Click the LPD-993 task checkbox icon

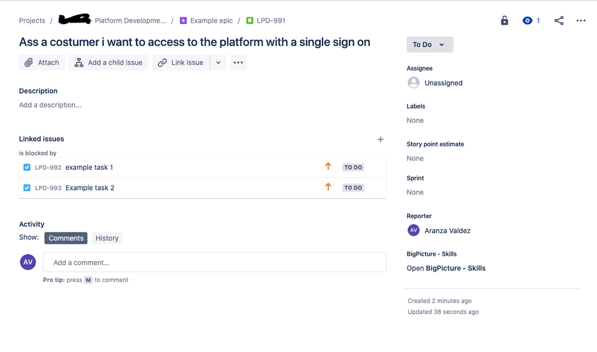point(27,188)
